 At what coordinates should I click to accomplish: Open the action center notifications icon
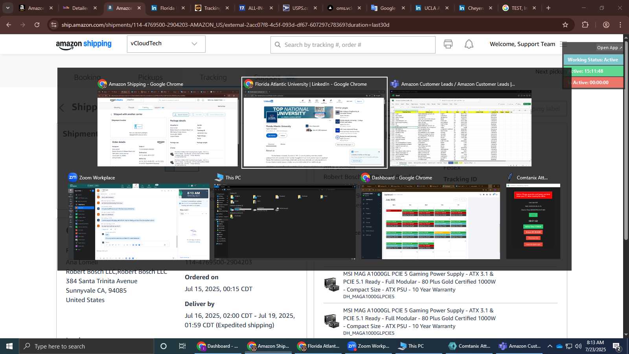[617, 346]
